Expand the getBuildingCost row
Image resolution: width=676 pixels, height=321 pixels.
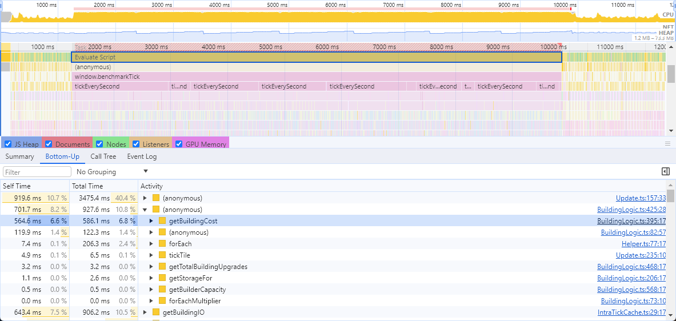[x=151, y=221]
